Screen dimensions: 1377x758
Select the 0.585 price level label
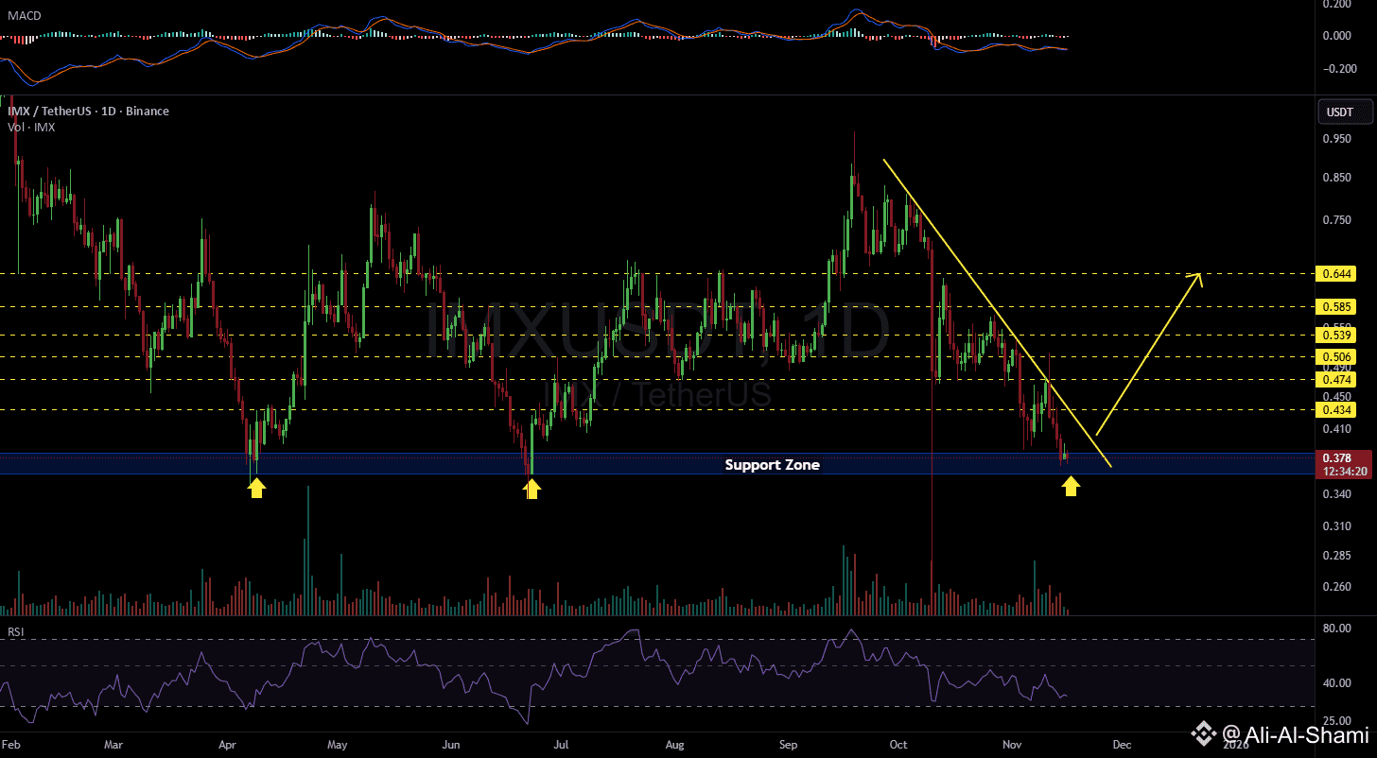(1336, 306)
